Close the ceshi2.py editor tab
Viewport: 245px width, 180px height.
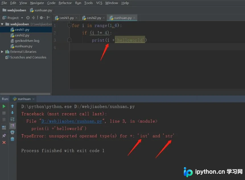coord(104,18)
